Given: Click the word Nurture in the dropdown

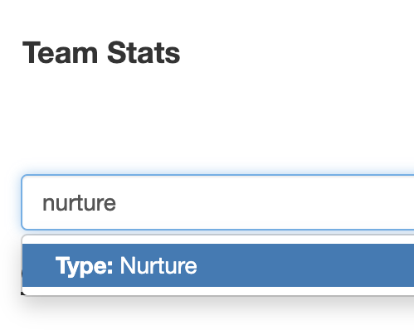Looking at the screenshot, I should (158, 265).
